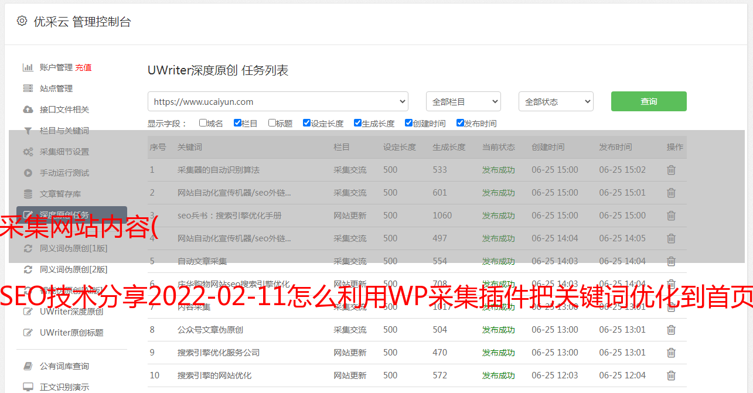
Task: Uncheck the 栏目 display field checkbox
Action: 237,123
